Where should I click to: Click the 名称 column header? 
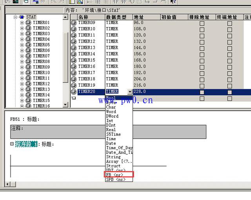tap(91, 17)
